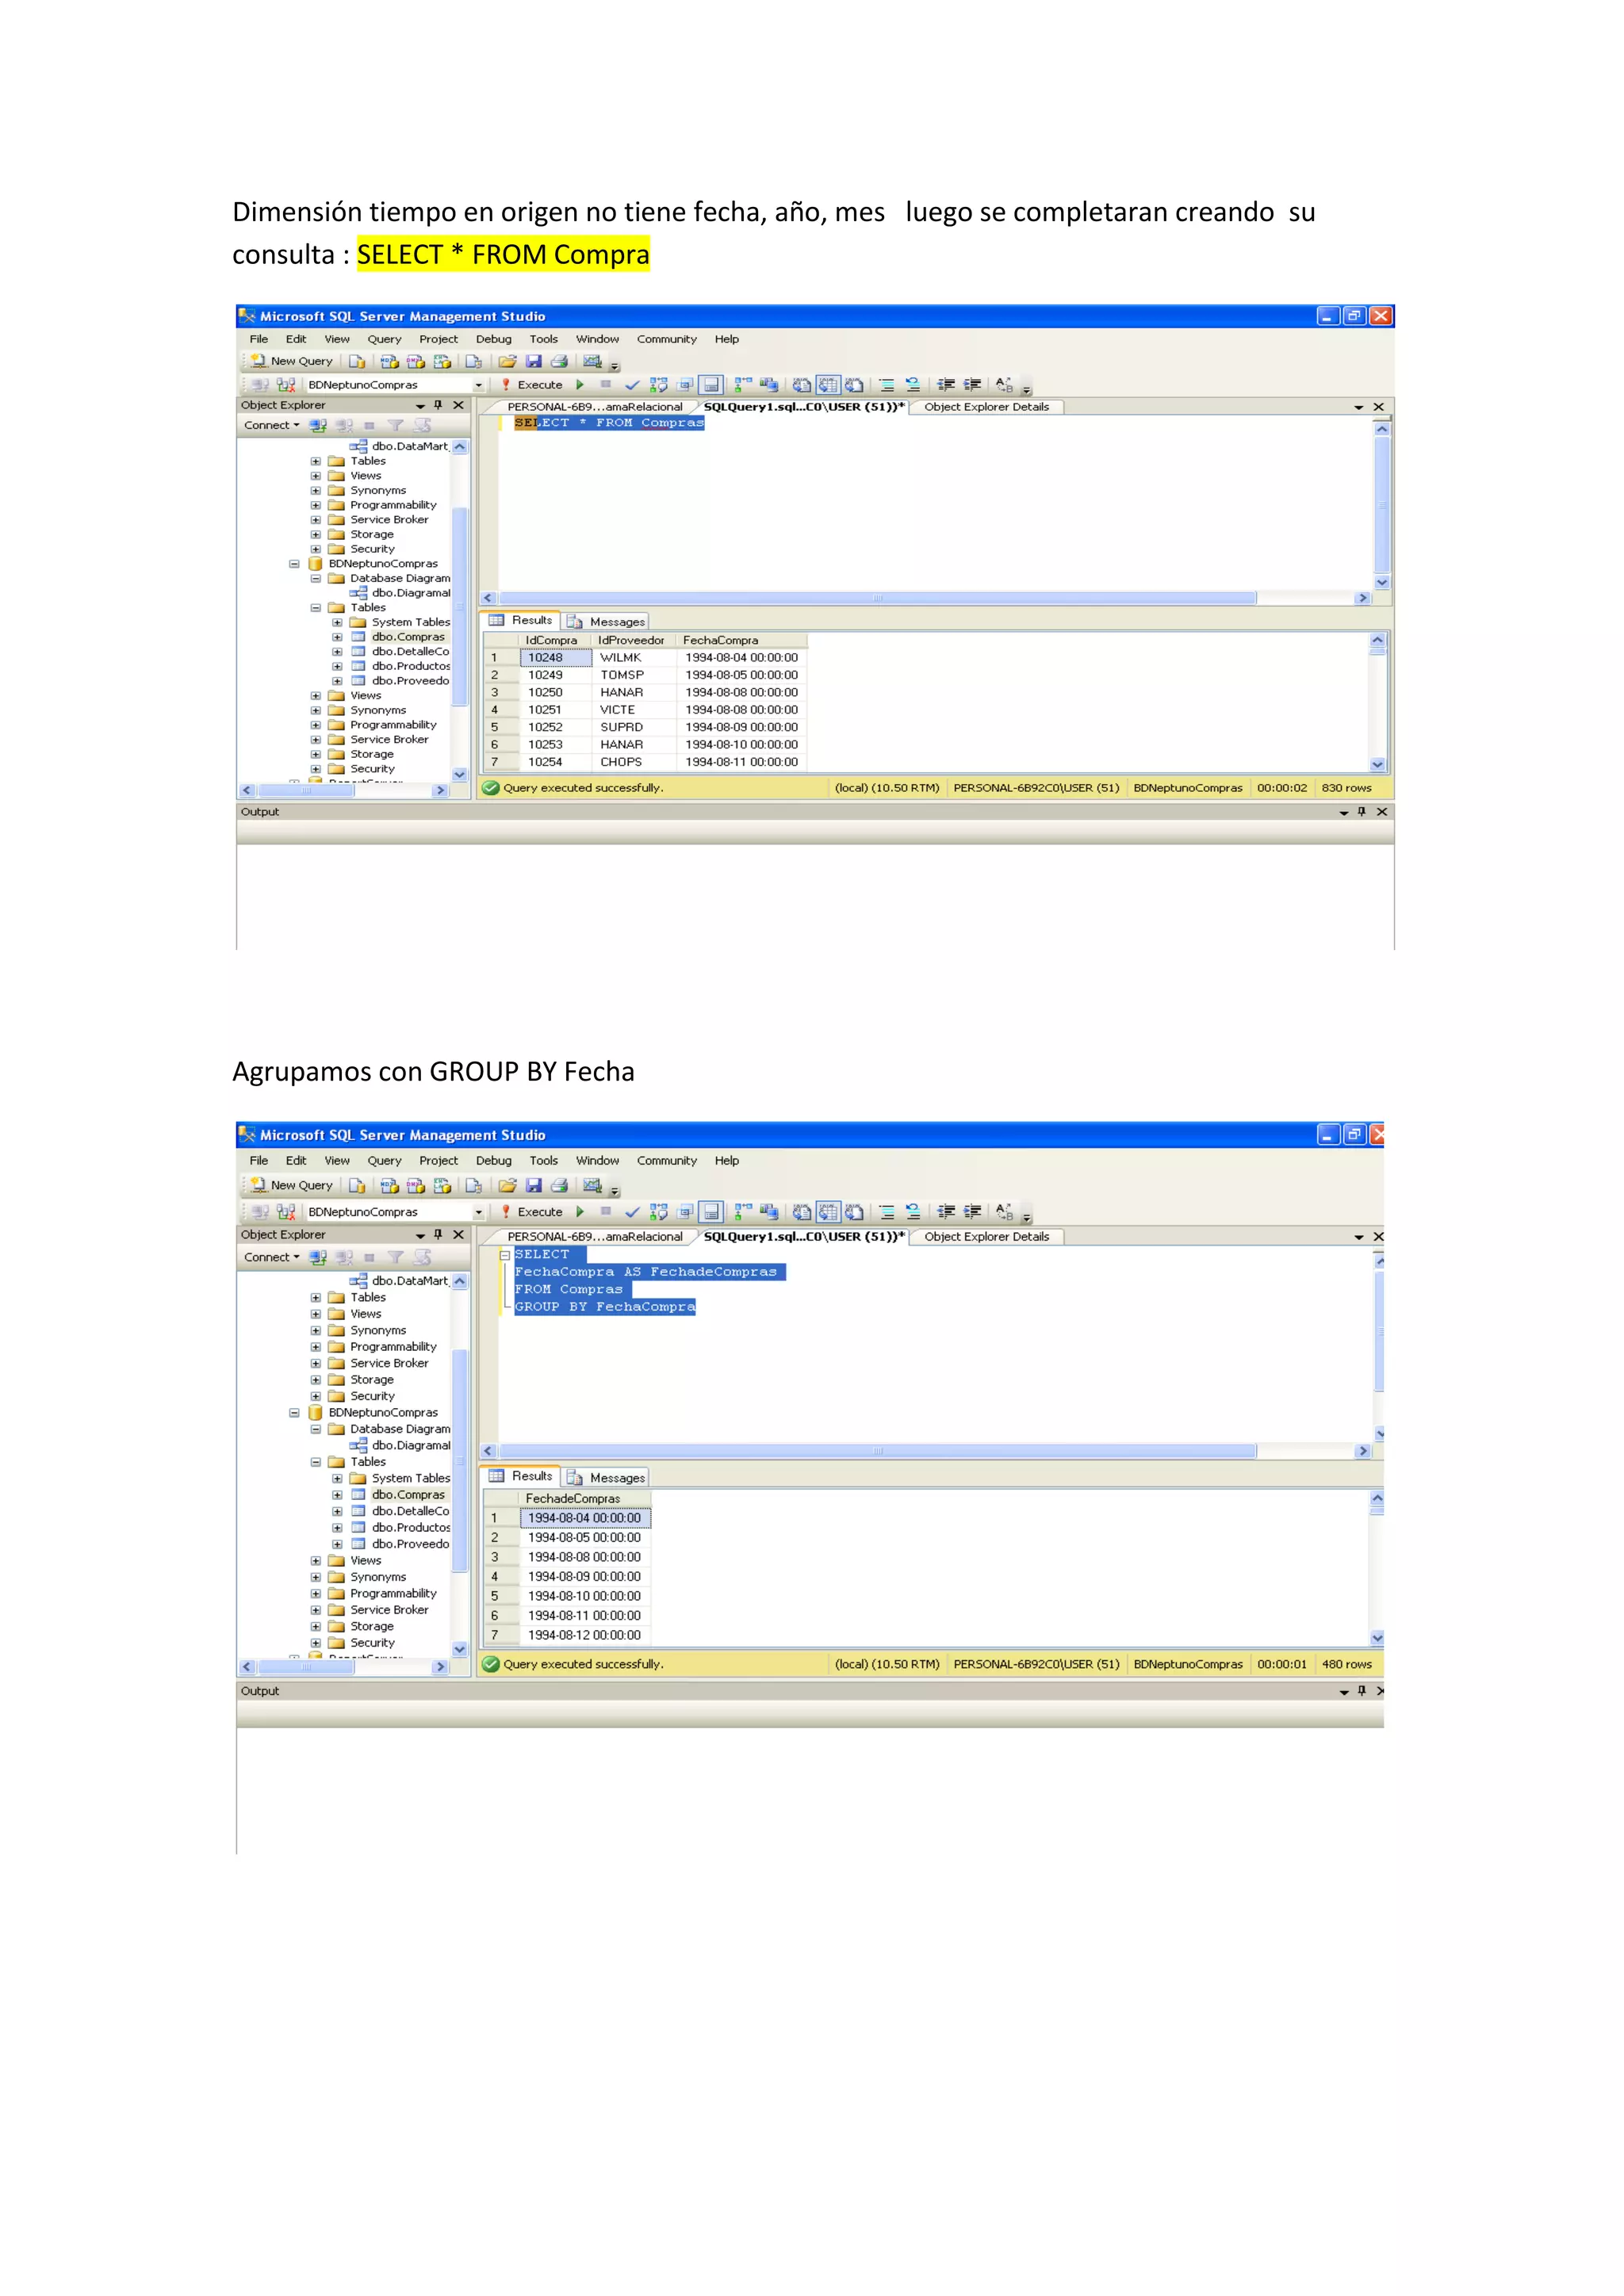Click Decrease Indent icon in lower toolbar

pyautogui.click(x=945, y=1212)
